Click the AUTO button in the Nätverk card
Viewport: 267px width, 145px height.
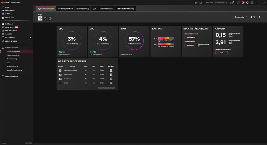[221, 53]
